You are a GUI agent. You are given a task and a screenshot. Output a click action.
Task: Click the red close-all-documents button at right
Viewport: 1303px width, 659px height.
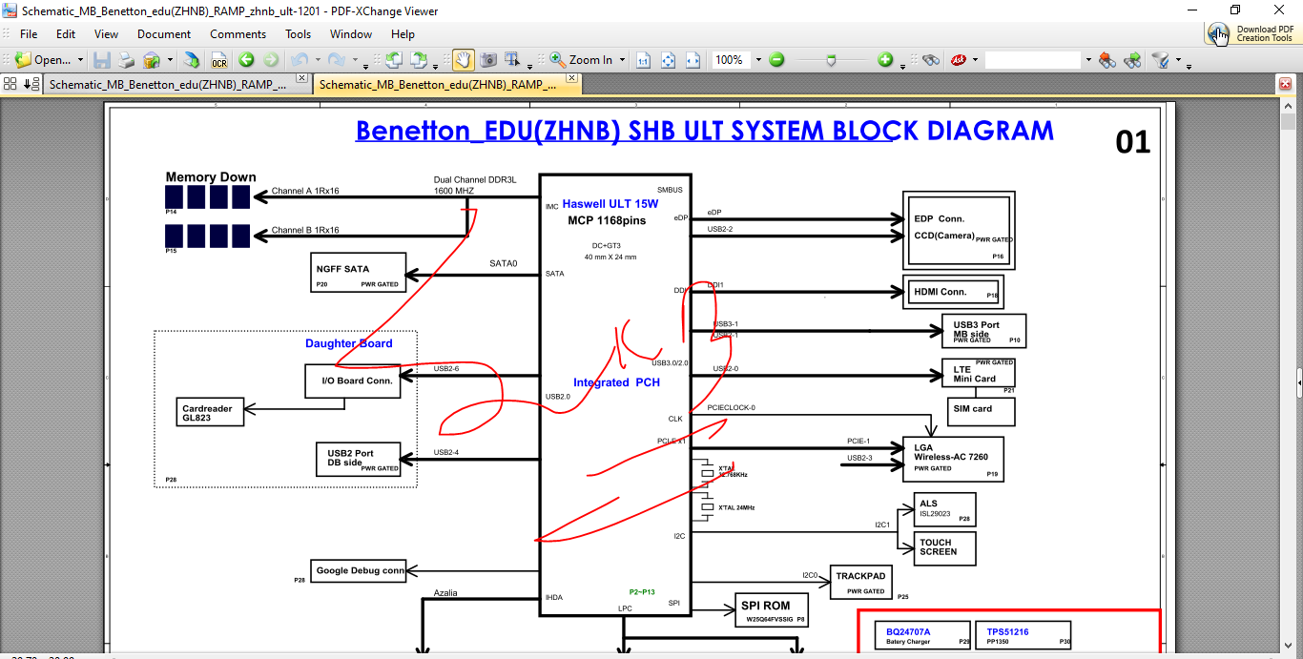click(1285, 84)
